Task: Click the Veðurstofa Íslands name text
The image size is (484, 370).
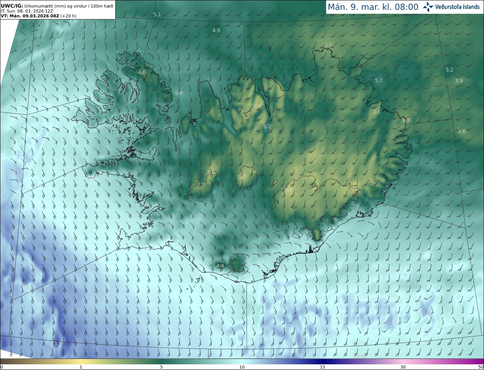Action: (458, 7)
